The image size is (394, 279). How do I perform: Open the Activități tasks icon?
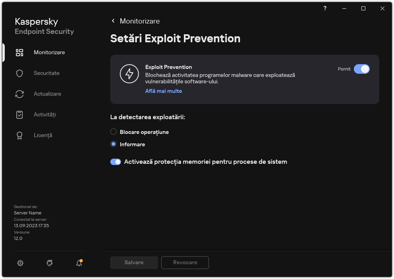point(19,114)
